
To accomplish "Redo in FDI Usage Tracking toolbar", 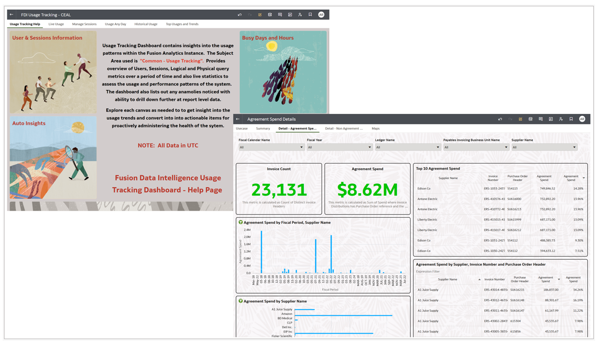I will tap(250, 15).
